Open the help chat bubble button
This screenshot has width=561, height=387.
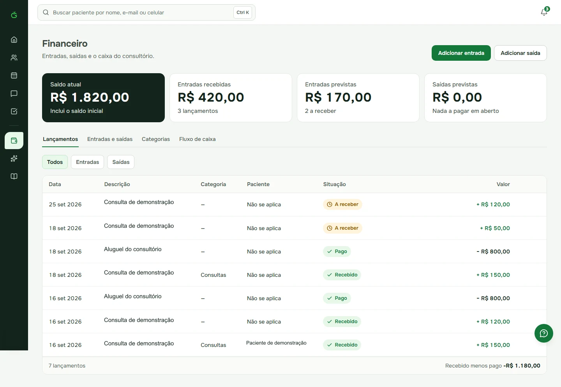(544, 333)
